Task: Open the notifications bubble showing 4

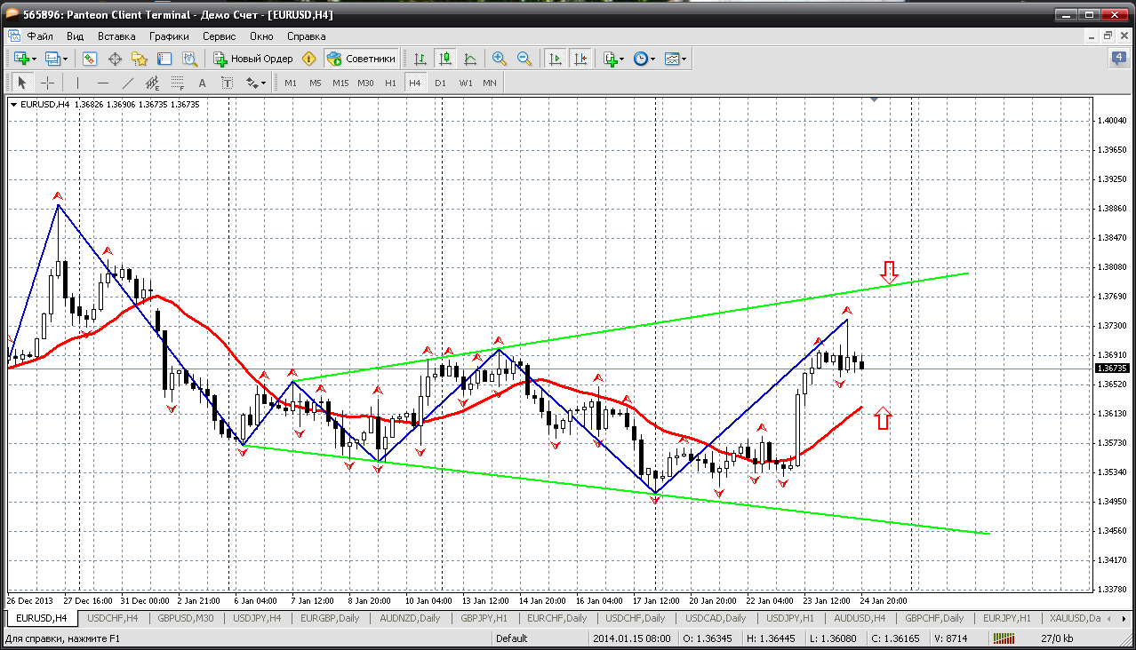Action: point(1117,59)
